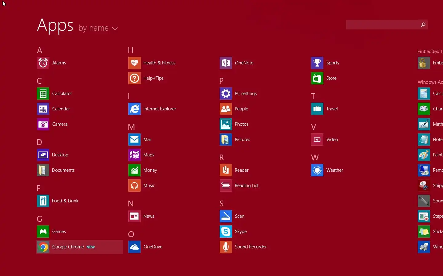Open the Embedded Lockdown Manager padlock icon
Screen dimensions: 443x276
click(424, 63)
